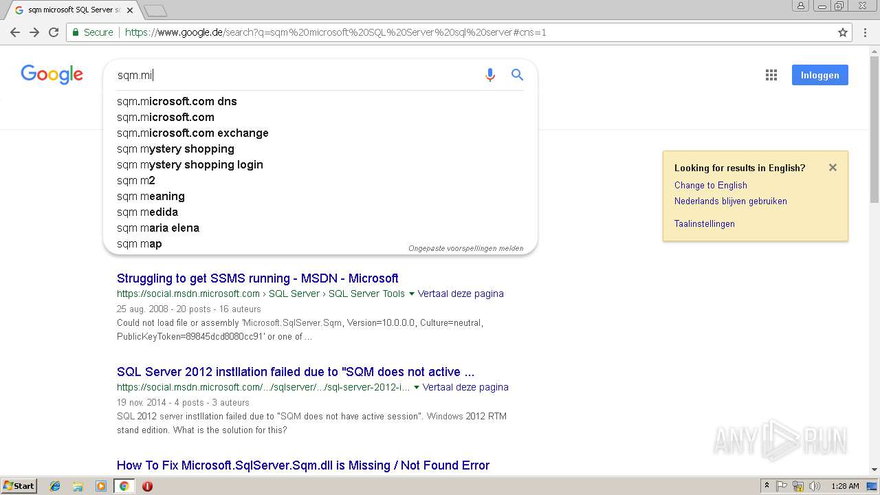Close the sqm microsoft SQL Server tab
The width and height of the screenshot is (880, 495).
click(x=130, y=10)
